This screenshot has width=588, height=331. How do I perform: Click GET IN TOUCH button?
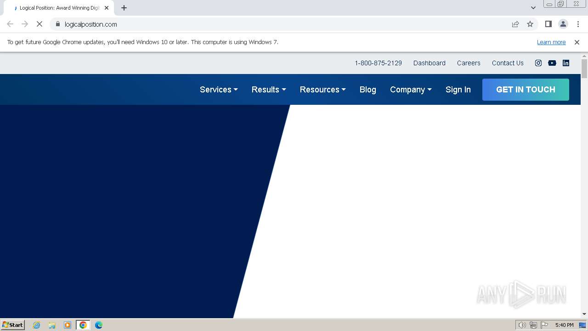526,90
